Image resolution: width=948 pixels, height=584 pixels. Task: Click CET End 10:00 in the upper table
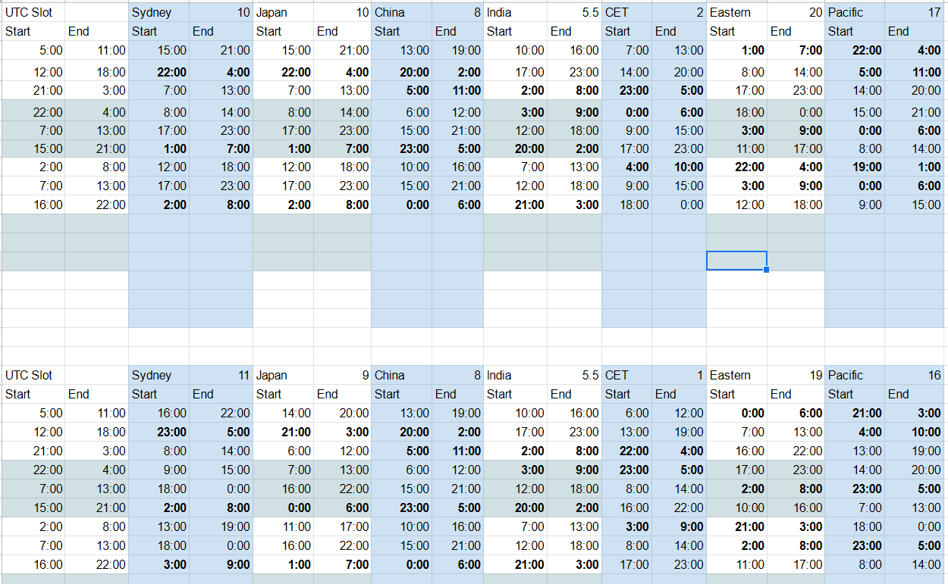coord(679,167)
